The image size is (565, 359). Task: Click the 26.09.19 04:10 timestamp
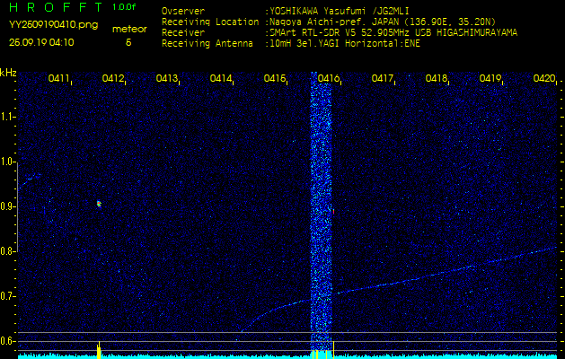pyautogui.click(x=41, y=41)
